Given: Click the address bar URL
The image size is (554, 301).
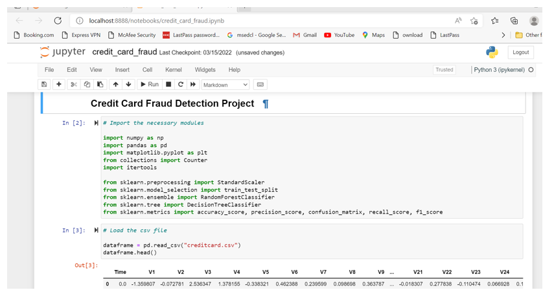Looking at the screenshot, I should [157, 21].
